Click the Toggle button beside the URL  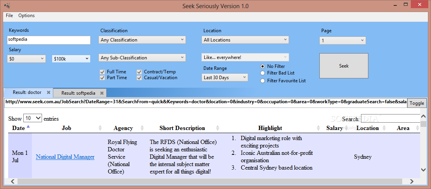pos(417,103)
